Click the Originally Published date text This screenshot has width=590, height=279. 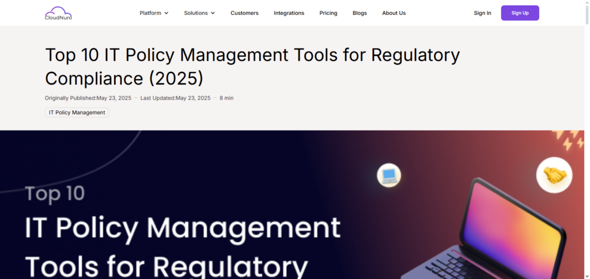click(88, 98)
